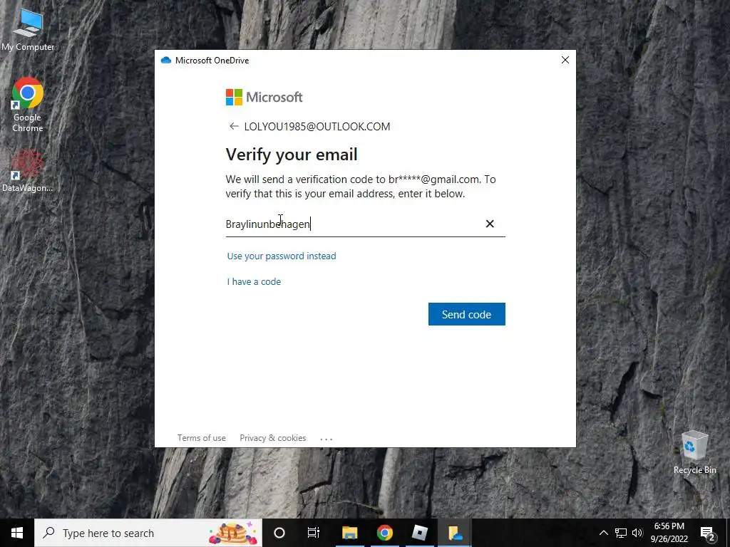Open File Explorer from the taskbar
This screenshot has height=547, width=730.
pos(349,533)
